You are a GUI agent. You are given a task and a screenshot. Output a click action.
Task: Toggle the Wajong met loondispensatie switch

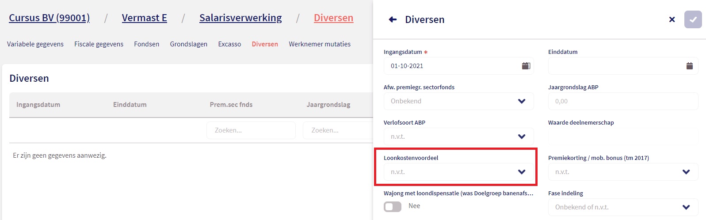click(x=393, y=206)
